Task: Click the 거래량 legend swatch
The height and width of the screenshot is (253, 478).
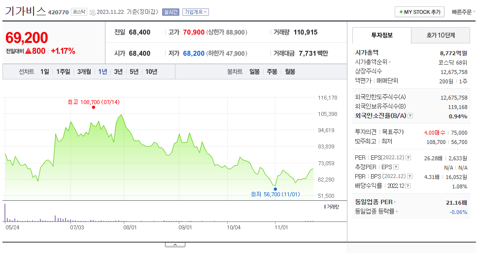Action: pos(325,207)
